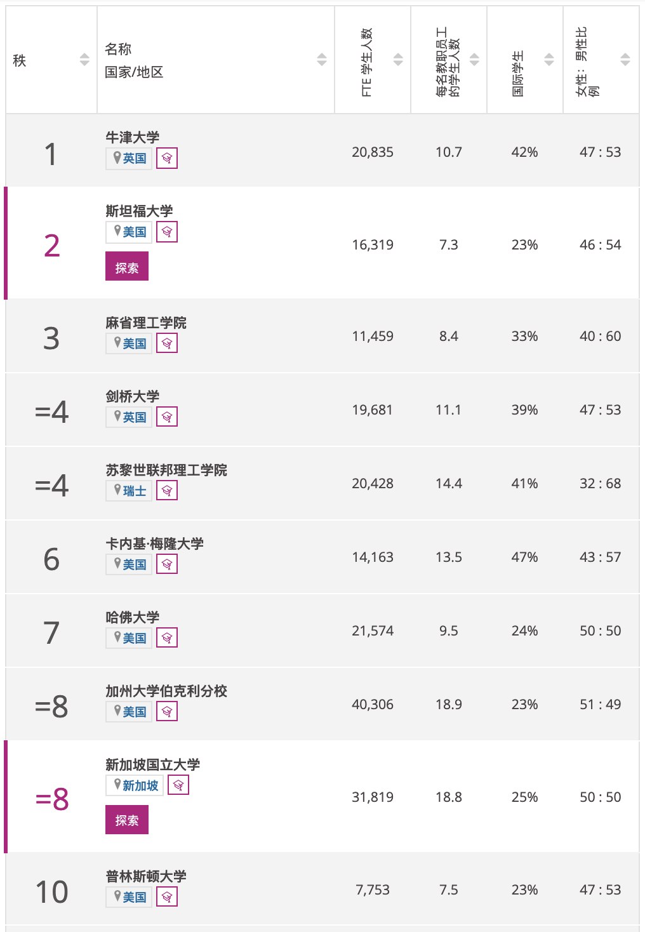Sort by 女性:男性比例 column arrows
Image resolution: width=645 pixels, height=932 pixels.
[x=625, y=60]
